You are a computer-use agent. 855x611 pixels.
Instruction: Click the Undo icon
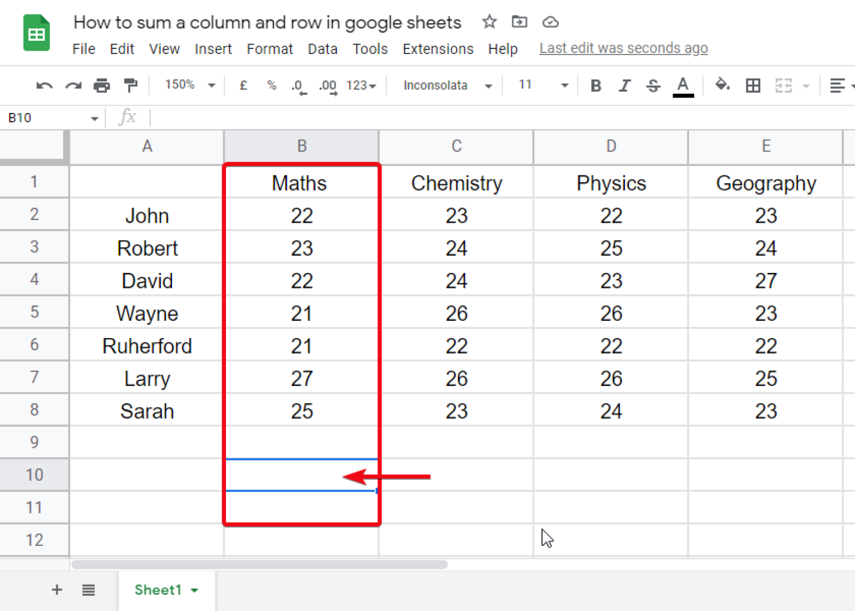tap(44, 86)
